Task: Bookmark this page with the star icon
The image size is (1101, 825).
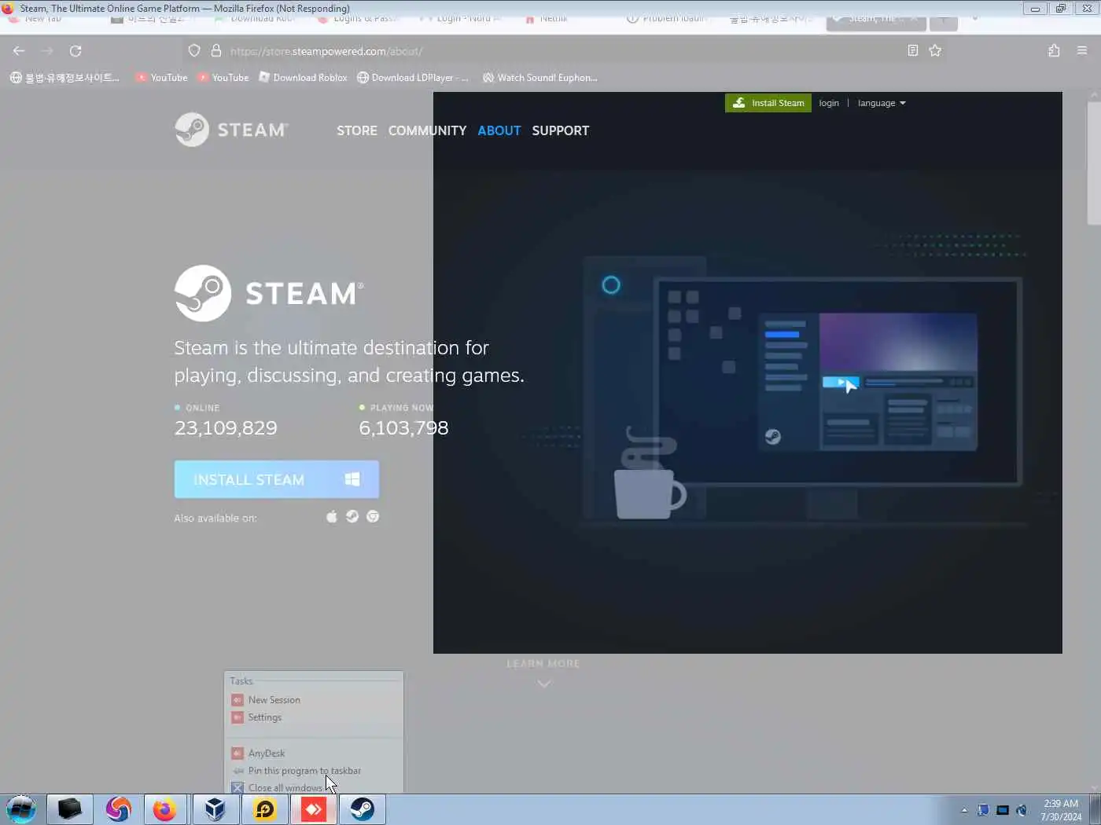Action: [x=935, y=51]
